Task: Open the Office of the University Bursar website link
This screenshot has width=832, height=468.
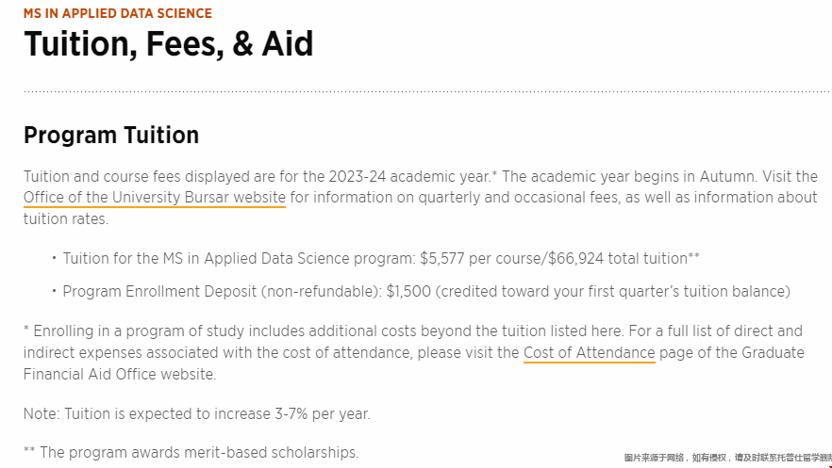Action: point(155,198)
